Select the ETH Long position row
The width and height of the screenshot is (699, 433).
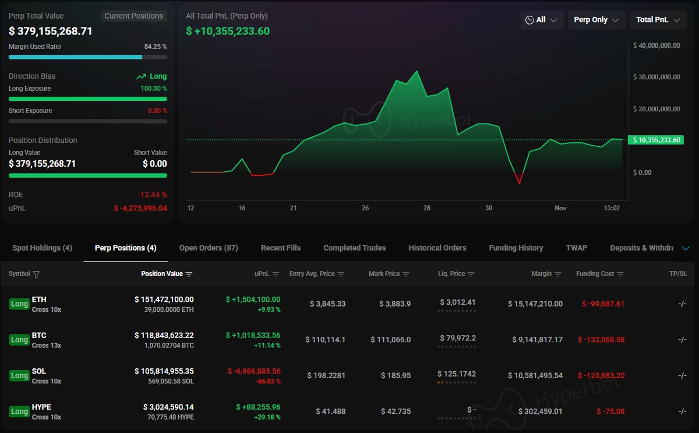tap(349, 304)
